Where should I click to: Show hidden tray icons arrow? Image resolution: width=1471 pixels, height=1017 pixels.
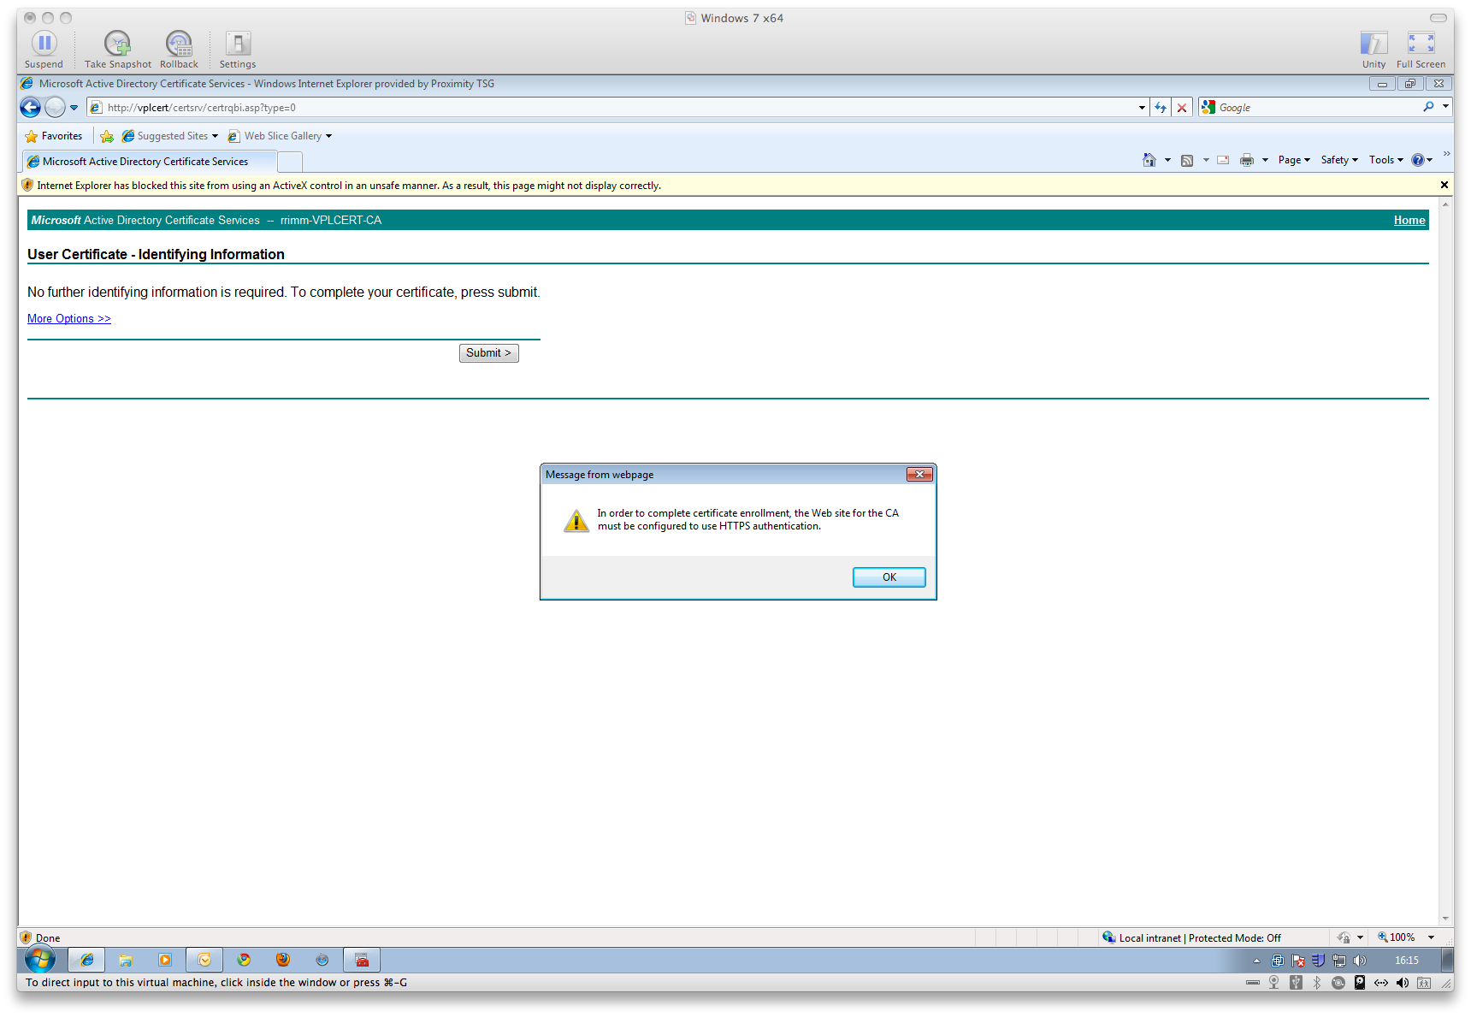point(1256,961)
